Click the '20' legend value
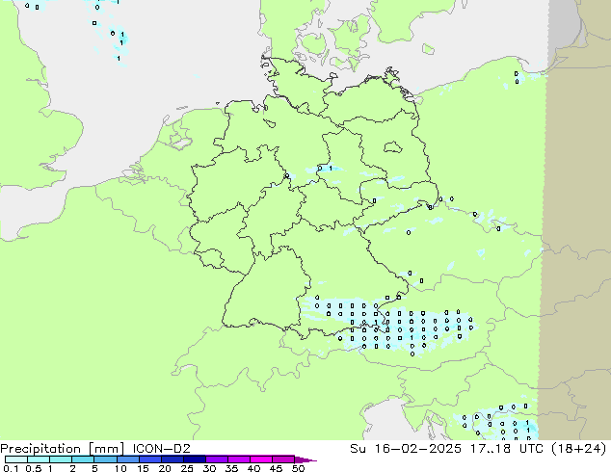Image resolution: width=611 pixels, height=472 pixels. point(165,468)
